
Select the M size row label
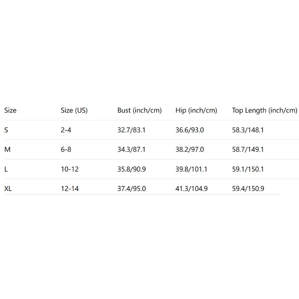[7, 149]
